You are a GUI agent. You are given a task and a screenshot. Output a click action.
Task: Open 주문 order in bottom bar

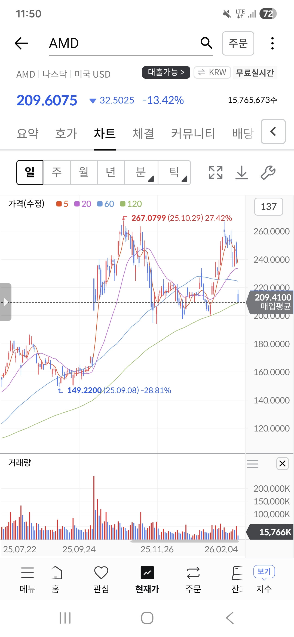point(193,579)
